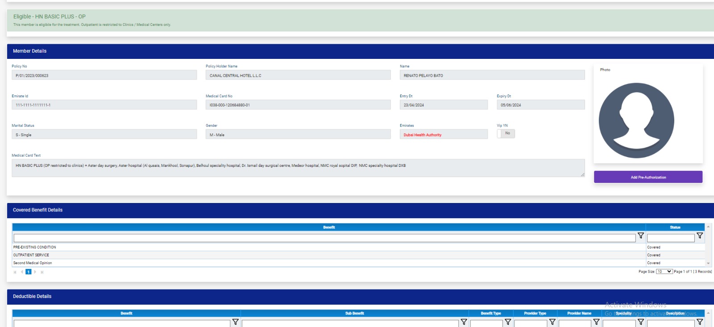Open the Page Size dropdown
The image size is (714, 327).
click(664, 272)
